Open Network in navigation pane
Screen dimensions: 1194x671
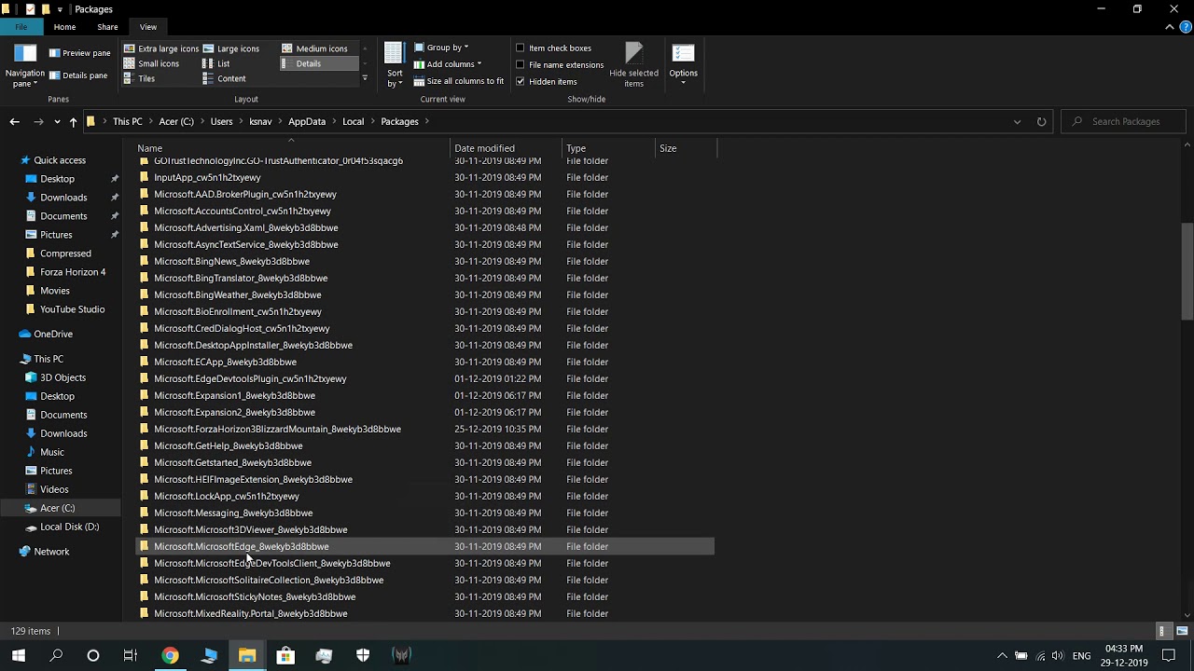click(x=51, y=552)
